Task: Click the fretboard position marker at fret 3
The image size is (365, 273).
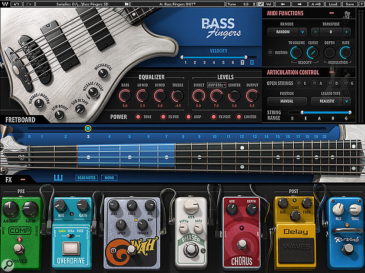Action: click(88, 128)
